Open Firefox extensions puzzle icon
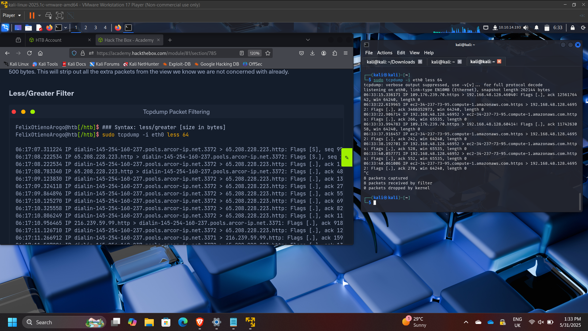This screenshot has width=588, height=331. 335,53
